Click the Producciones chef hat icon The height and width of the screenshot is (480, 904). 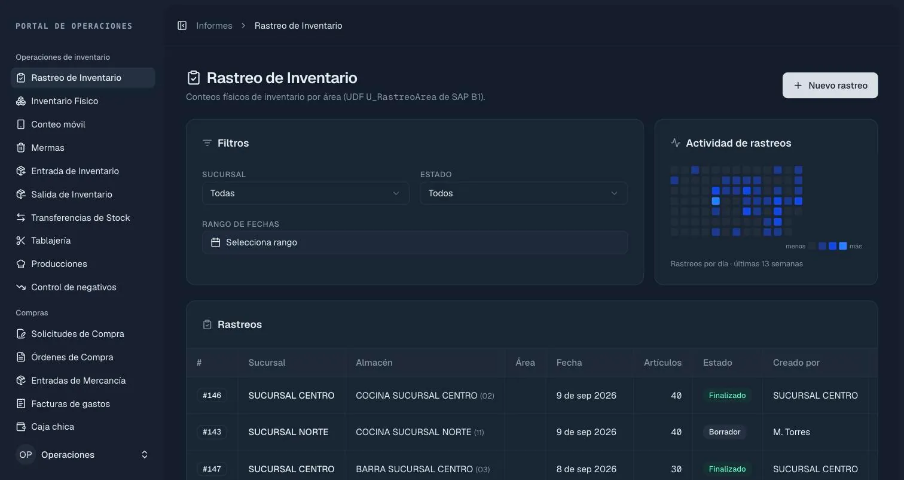click(21, 264)
